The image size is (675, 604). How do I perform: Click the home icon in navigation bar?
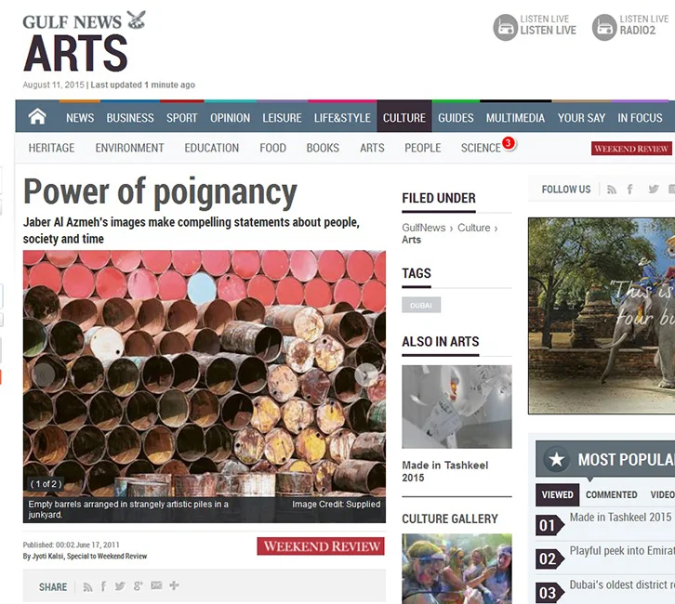coord(37,116)
